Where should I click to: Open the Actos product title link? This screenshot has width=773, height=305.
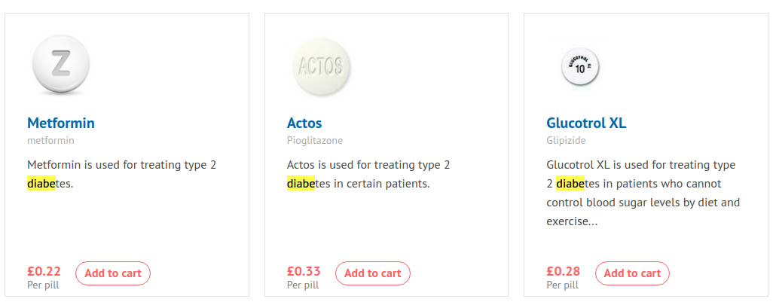click(304, 123)
